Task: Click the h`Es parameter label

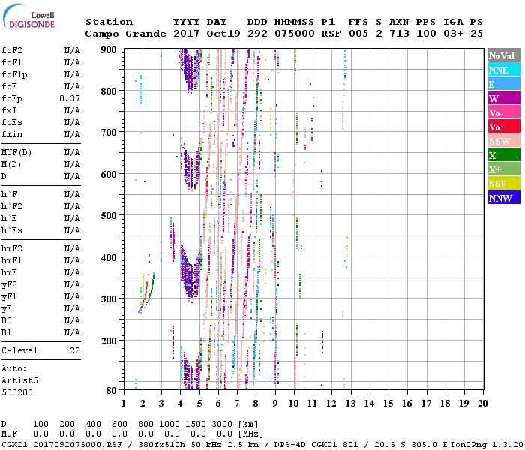Action: pyautogui.click(x=12, y=231)
